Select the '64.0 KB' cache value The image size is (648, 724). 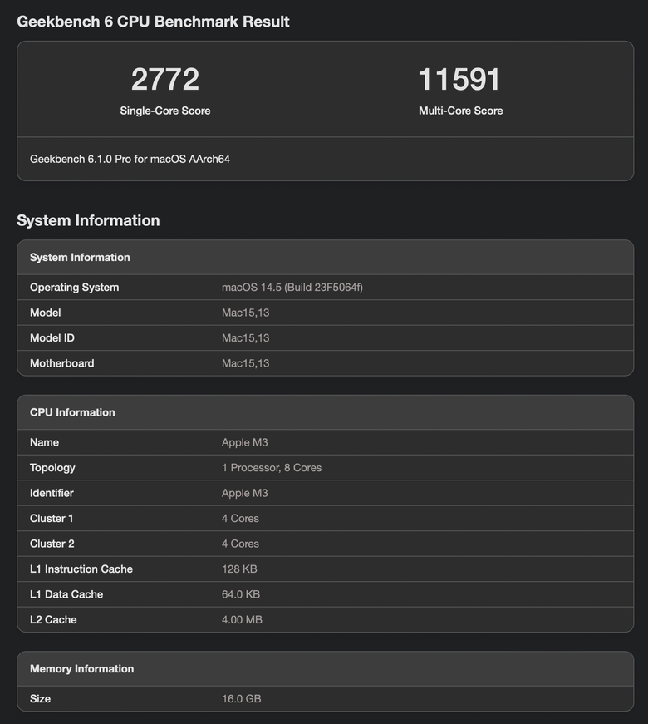(240, 594)
